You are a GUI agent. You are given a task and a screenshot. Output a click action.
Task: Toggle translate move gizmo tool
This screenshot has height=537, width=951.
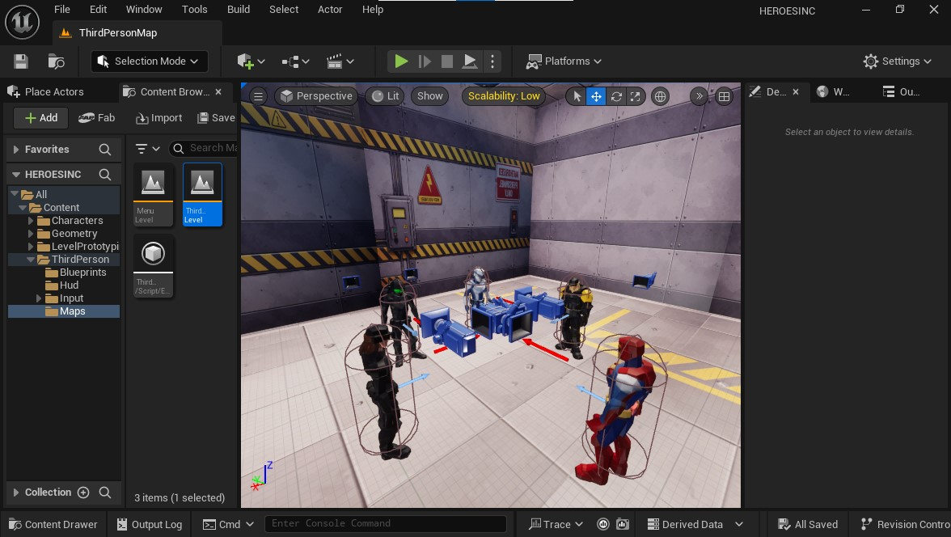[596, 96]
